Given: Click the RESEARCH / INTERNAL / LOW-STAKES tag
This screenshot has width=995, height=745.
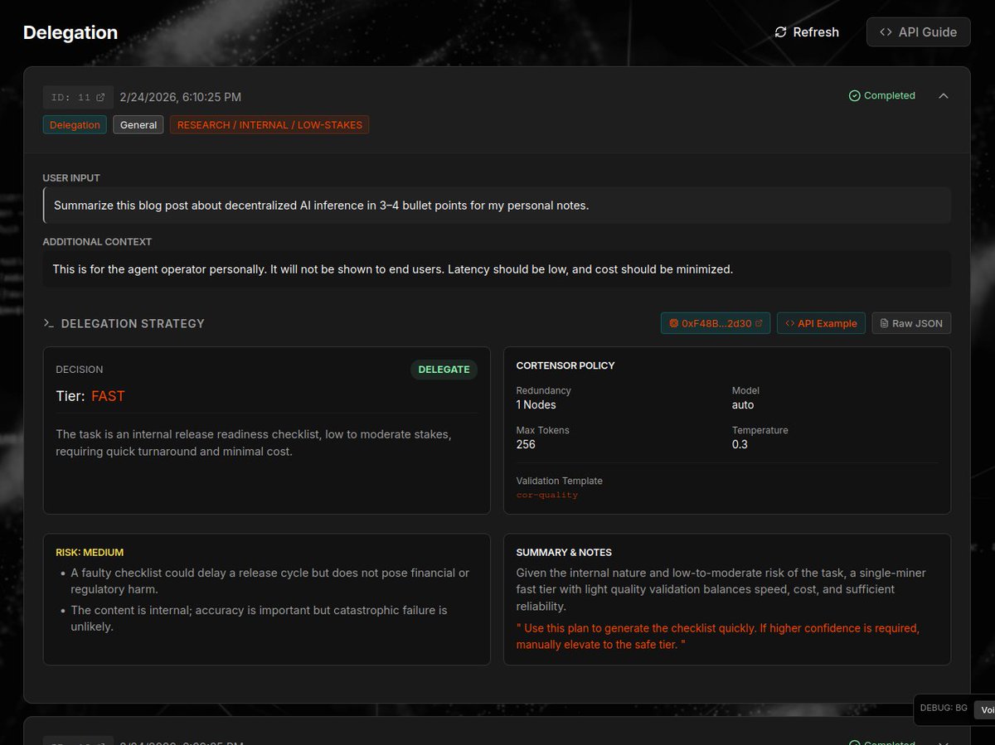Looking at the screenshot, I should [269, 125].
